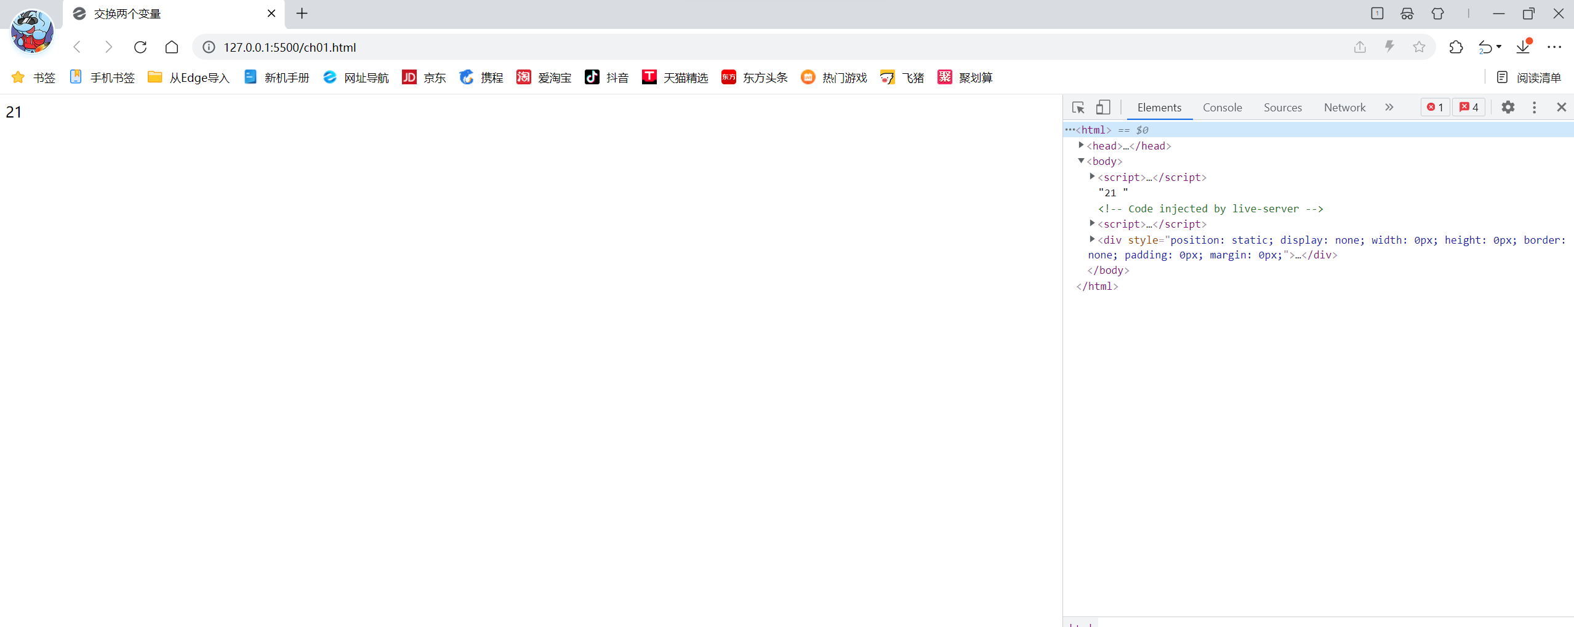Open the 飞猪 bookmark
Image resolution: width=1574 pixels, height=627 pixels.
pyautogui.click(x=902, y=78)
